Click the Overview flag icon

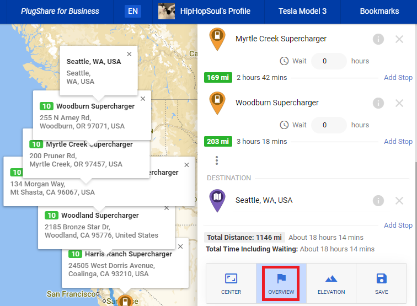pyautogui.click(x=281, y=278)
